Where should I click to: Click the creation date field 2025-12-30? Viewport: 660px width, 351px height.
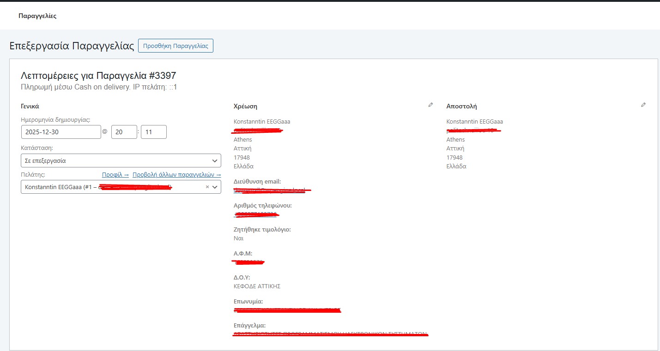pos(61,132)
